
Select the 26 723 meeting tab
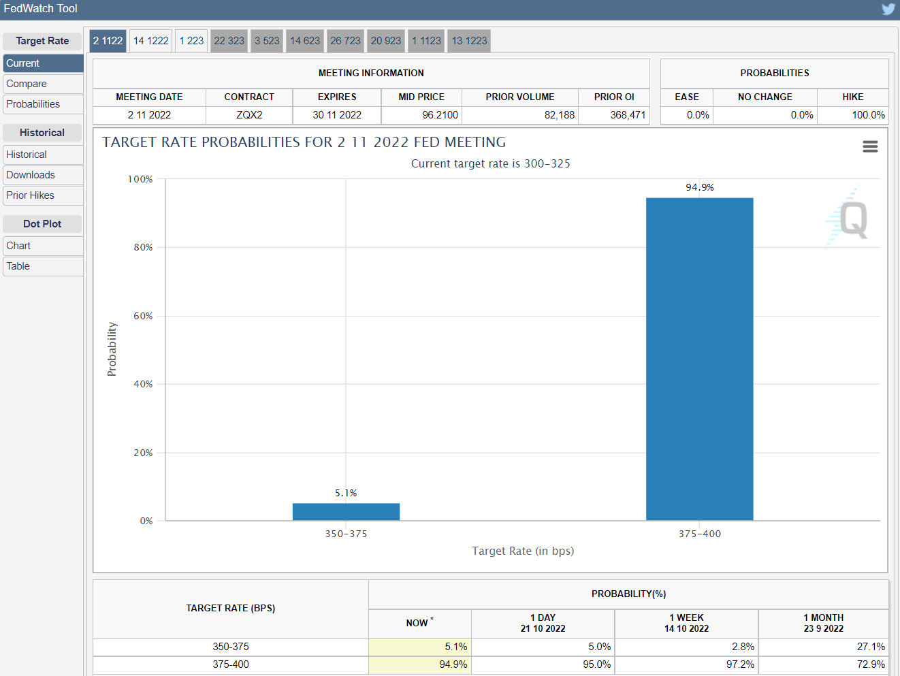click(x=346, y=41)
